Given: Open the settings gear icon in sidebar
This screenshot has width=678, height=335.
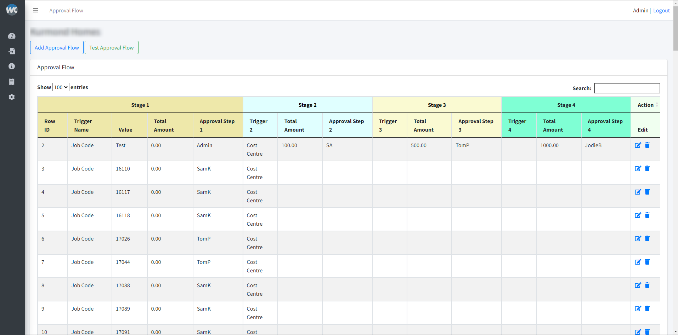Looking at the screenshot, I should pyautogui.click(x=12, y=97).
